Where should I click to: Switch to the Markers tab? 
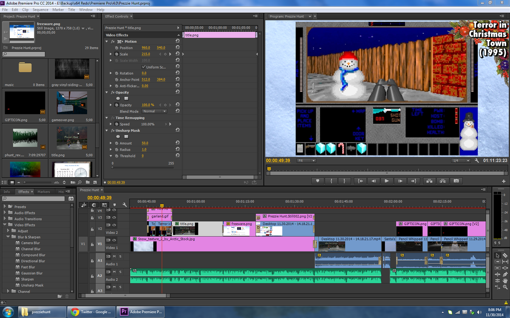pos(44,192)
